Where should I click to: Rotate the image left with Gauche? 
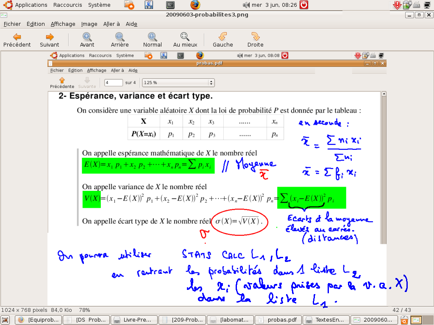223,40
